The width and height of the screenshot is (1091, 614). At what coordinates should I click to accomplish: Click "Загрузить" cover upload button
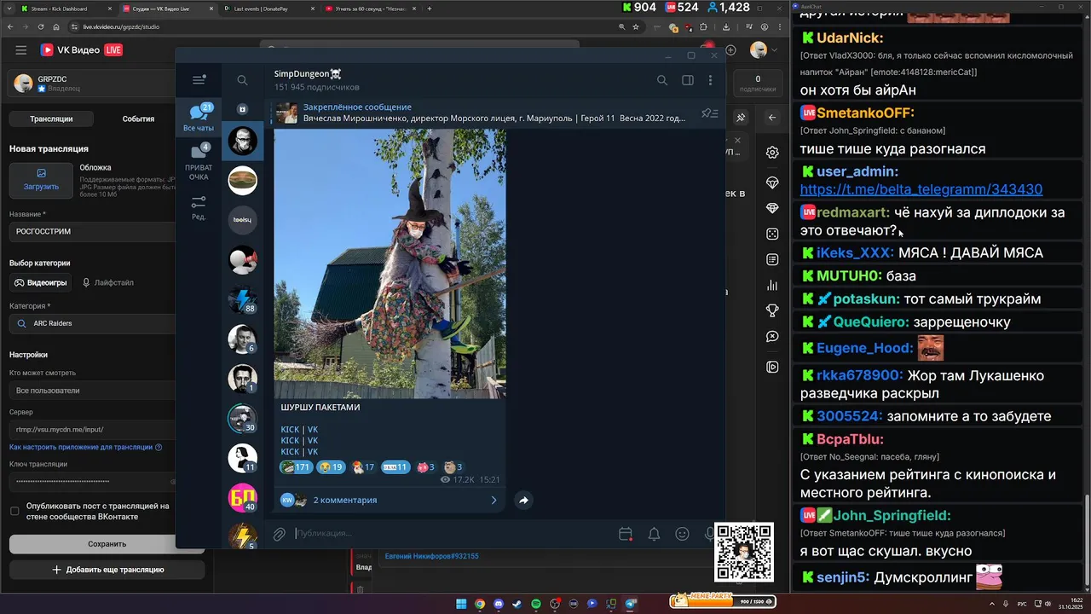click(x=41, y=180)
